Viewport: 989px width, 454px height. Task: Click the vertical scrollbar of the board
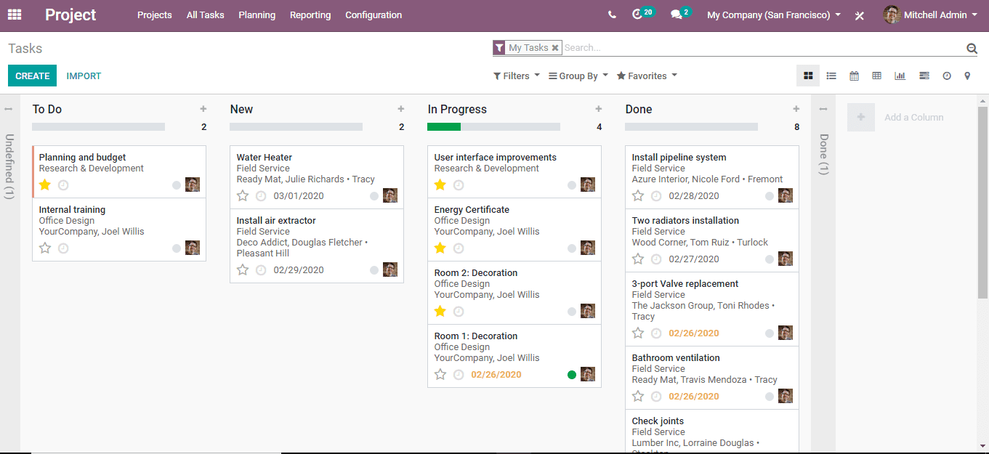click(982, 203)
